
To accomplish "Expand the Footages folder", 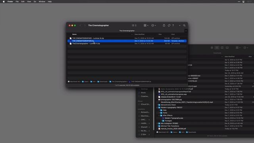I will click(161, 121).
